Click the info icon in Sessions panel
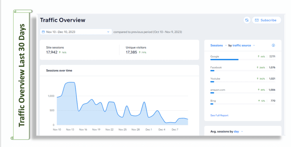The height and width of the screenshot is (147, 291). tap(273, 45)
